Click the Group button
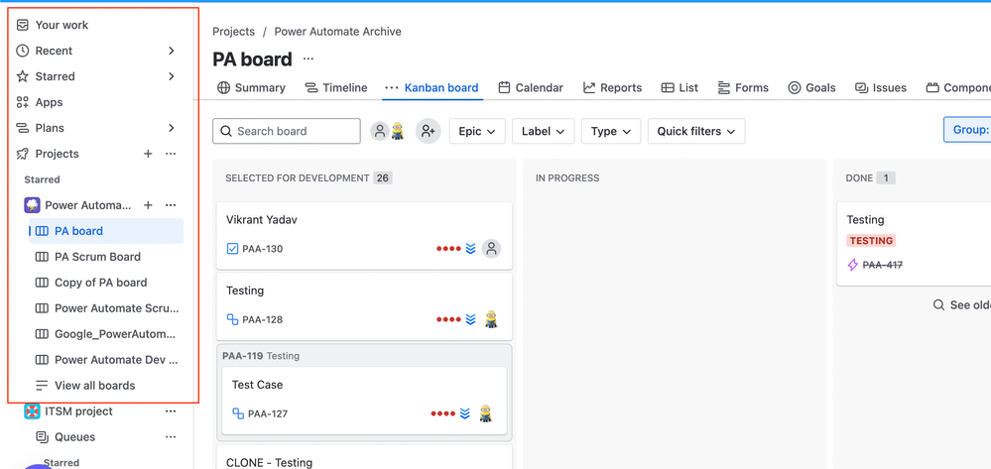 967,130
